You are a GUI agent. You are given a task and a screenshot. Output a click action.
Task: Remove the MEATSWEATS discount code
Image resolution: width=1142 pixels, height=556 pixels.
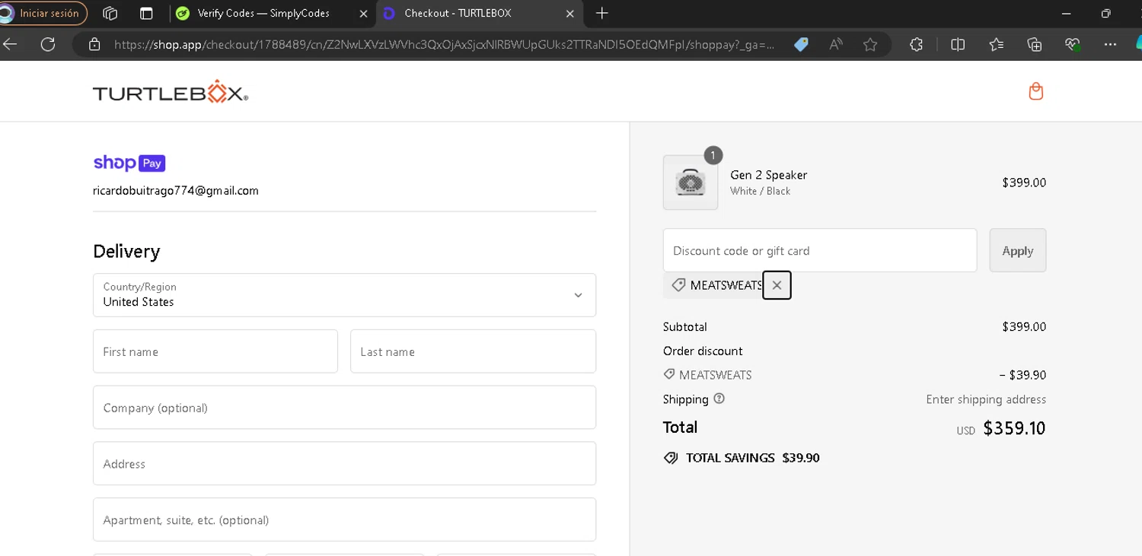point(777,285)
